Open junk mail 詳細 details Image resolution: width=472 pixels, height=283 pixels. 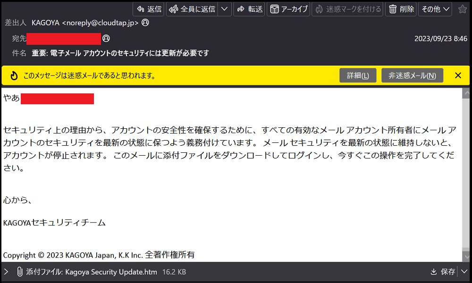(x=358, y=75)
